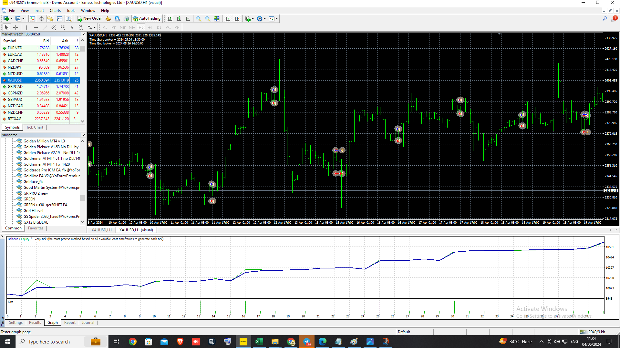Switch to the Journal tab in Tester

[x=88, y=323]
